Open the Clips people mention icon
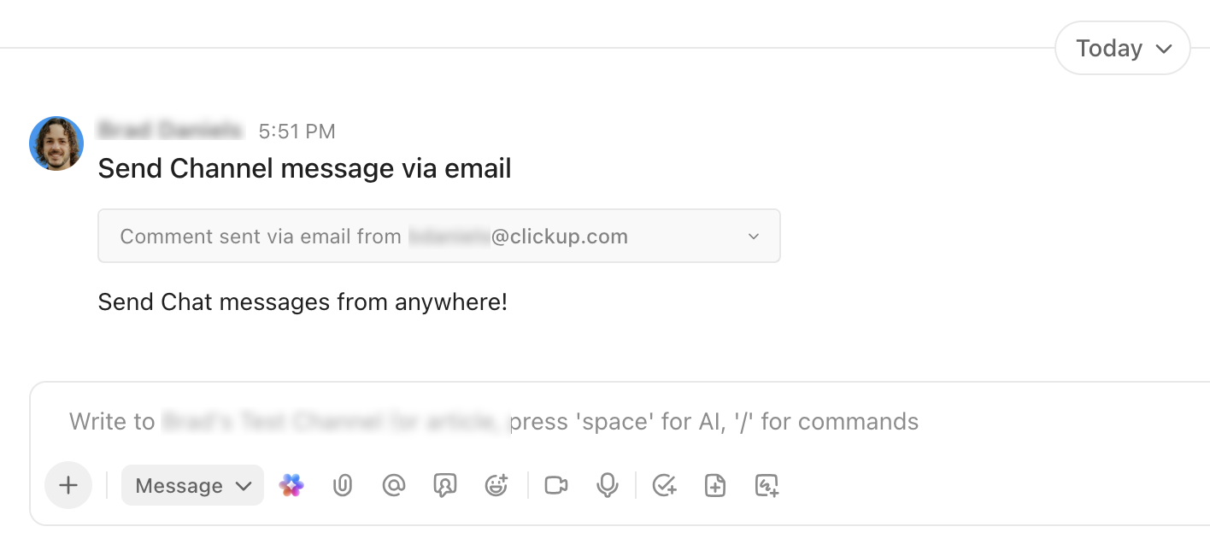This screenshot has width=1210, height=550. pyautogui.click(x=445, y=485)
